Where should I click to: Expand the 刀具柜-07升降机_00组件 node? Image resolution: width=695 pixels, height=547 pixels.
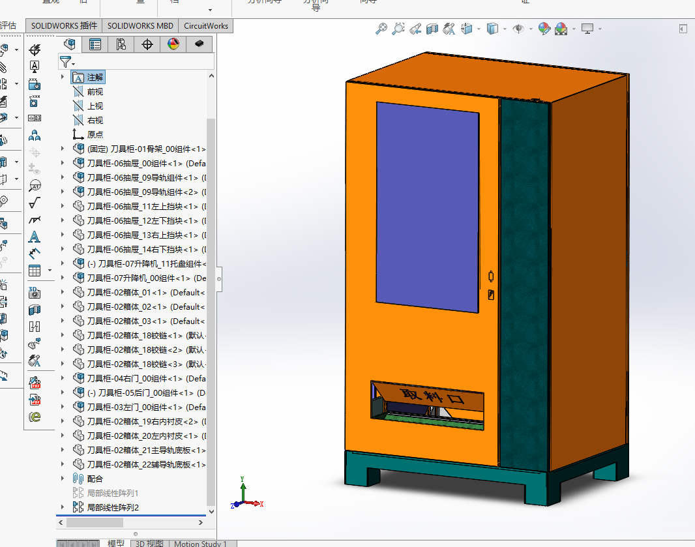(x=63, y=278)
